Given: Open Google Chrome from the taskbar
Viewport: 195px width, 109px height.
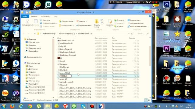Looking at the screenshot, I should point(30,106).
